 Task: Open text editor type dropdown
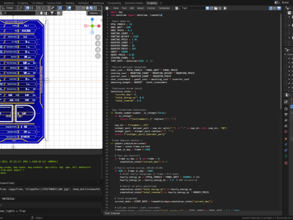(108, 8)
